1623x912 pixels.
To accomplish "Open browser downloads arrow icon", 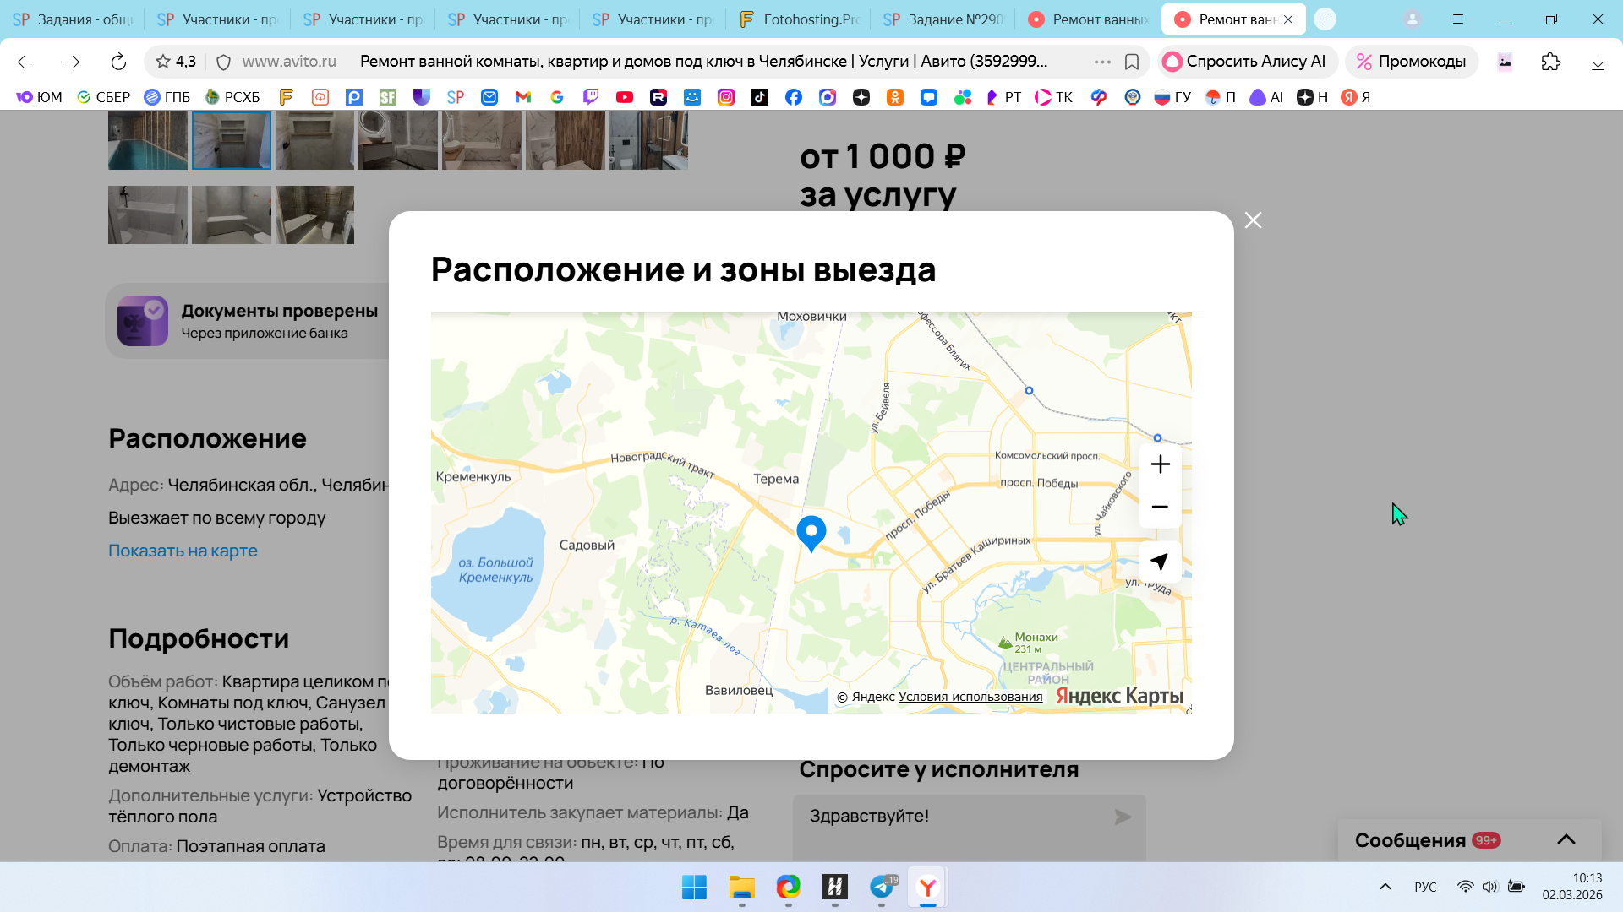I will tap(1597, 62).
